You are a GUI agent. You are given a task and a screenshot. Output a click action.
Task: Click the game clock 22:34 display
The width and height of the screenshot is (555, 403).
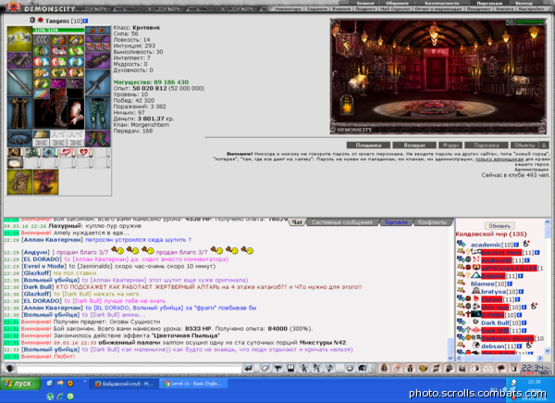point(536,368)
